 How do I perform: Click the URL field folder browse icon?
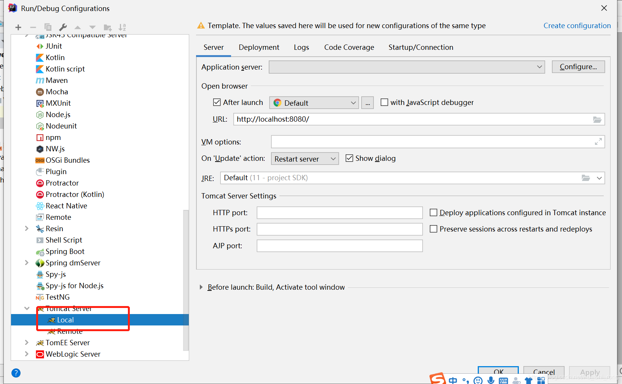597,119
